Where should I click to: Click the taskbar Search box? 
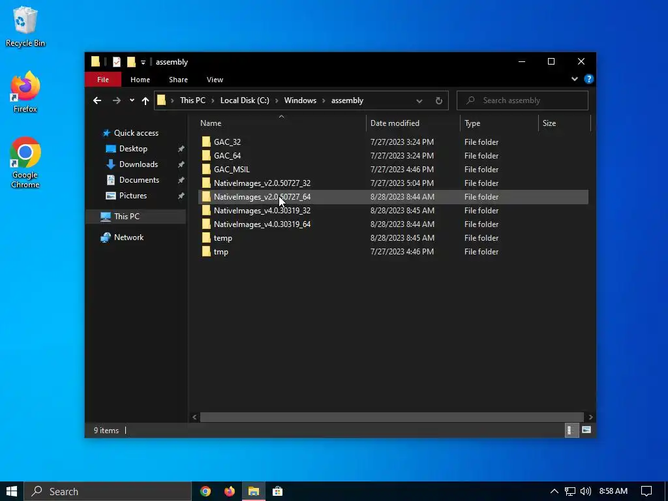108,491
